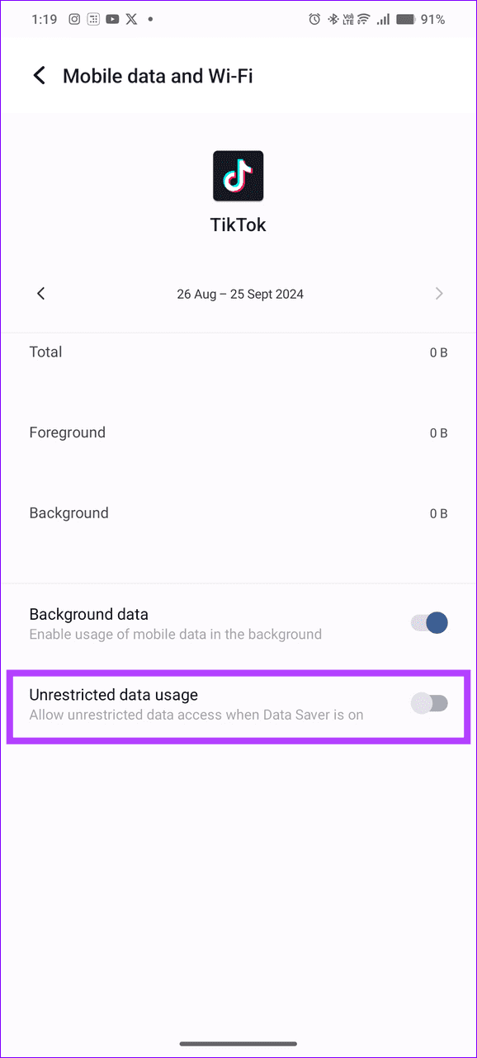Tap the alarm clock status icon
The height and width of the screenshot is (1058, 477).
coord(314,18)
